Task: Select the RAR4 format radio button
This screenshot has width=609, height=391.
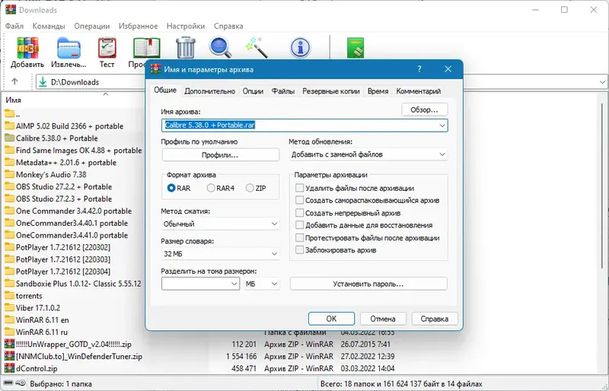Action: (x=211, y=188)
